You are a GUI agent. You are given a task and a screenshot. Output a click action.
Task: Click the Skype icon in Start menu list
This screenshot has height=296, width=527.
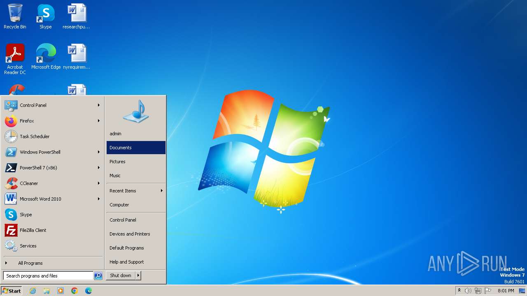[11, 215]
